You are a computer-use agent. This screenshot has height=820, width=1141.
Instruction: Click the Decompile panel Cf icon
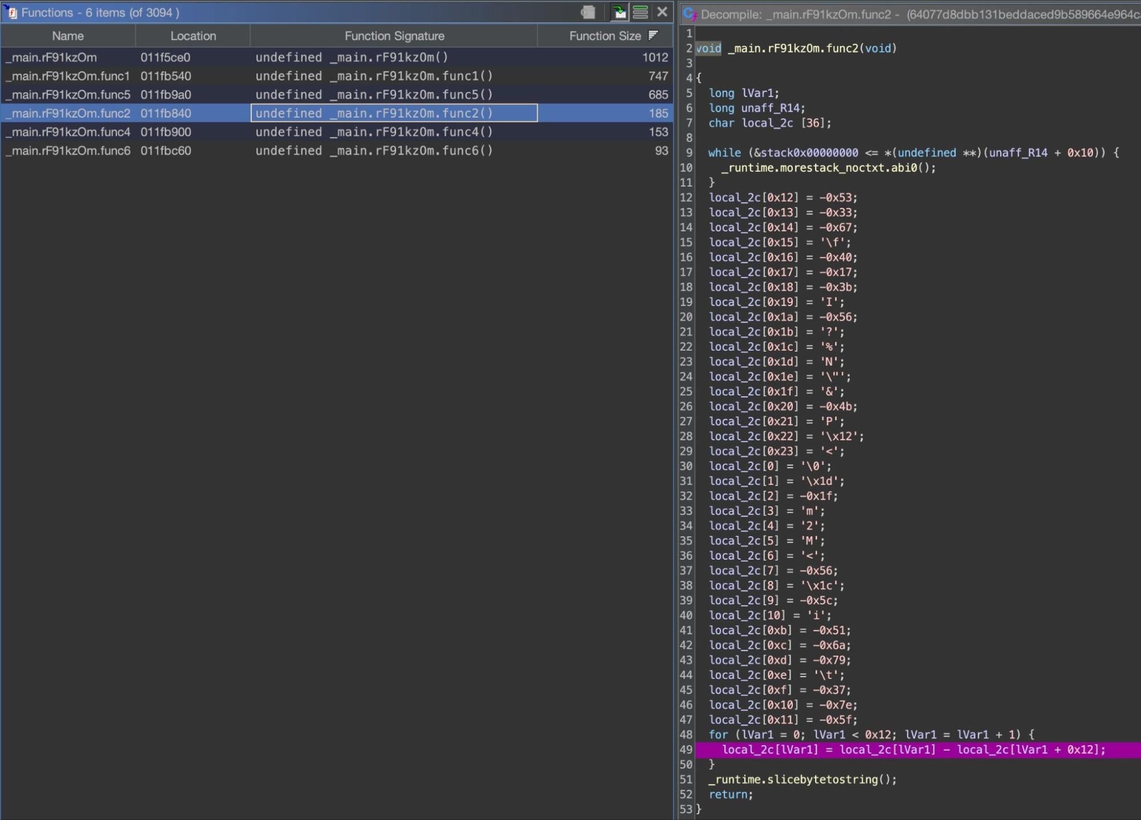click(x=690, y=14)
